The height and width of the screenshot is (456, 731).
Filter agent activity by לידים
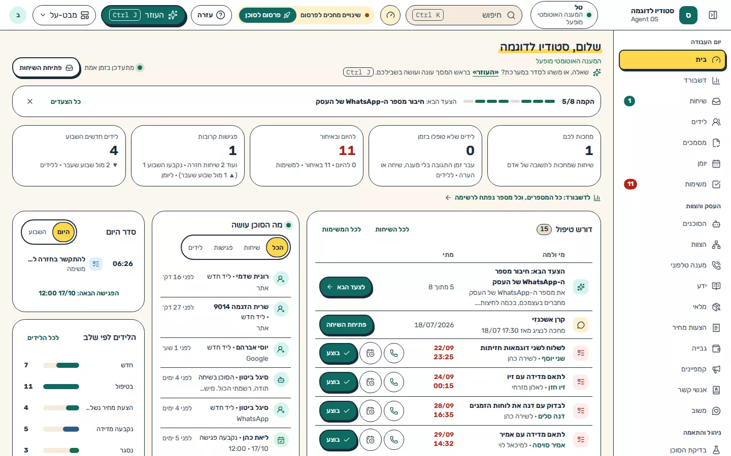point(195,248)
